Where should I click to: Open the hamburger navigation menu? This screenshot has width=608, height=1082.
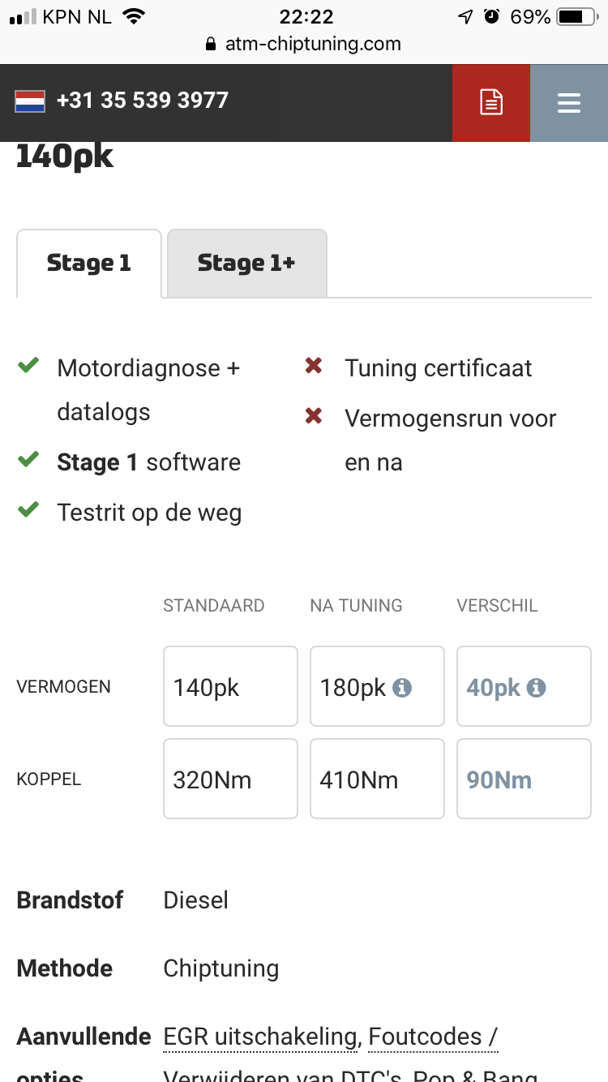coord(568,103)
